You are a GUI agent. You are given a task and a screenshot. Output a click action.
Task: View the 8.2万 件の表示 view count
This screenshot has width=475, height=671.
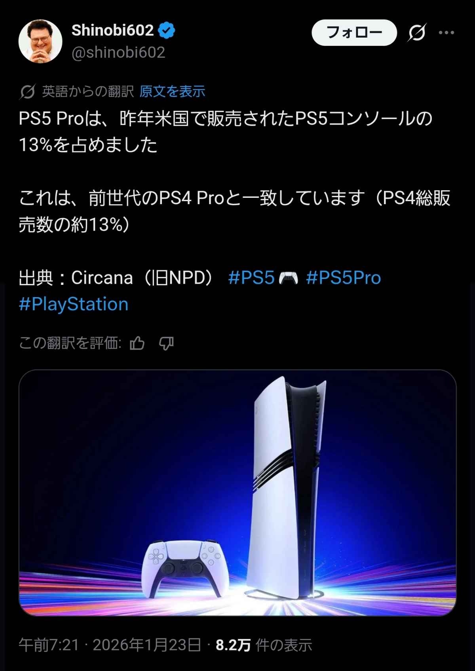tap(264, 645)
